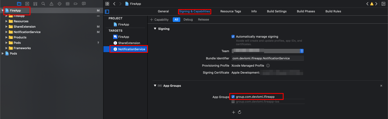Collapse the App Groups section
The width and height of the screenshot is (388, 119).
tap(155, 86)
